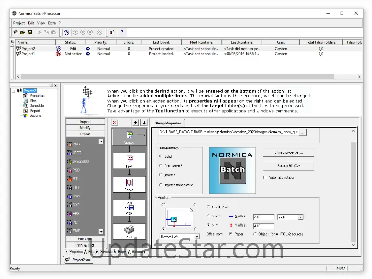Select X = Y position option
This screenshot has height=279, width=372.
click(x=208, y=216)
